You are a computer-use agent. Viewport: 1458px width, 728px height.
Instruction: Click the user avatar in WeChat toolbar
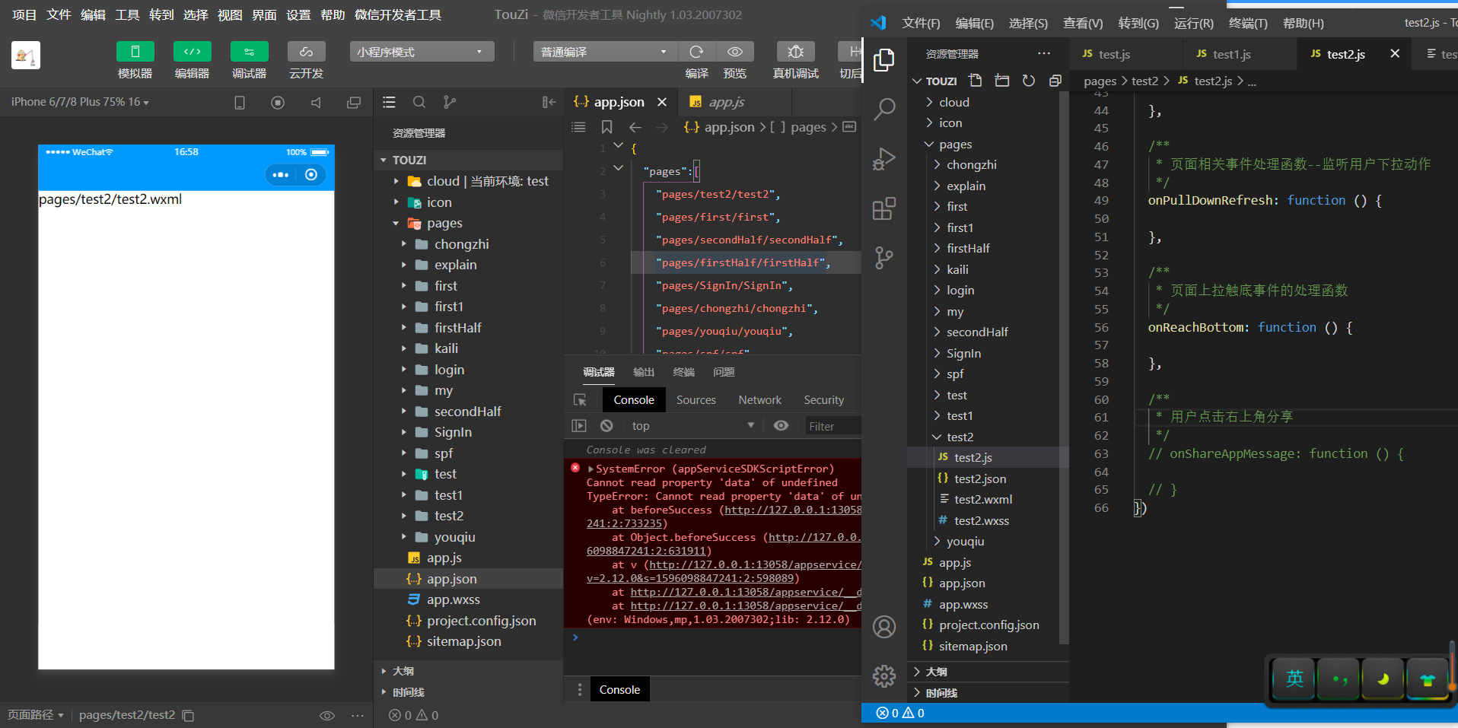pos(26,56)
